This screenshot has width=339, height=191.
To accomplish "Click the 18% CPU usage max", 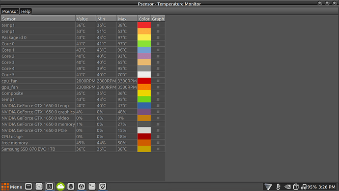I will (x=122, y=137).
